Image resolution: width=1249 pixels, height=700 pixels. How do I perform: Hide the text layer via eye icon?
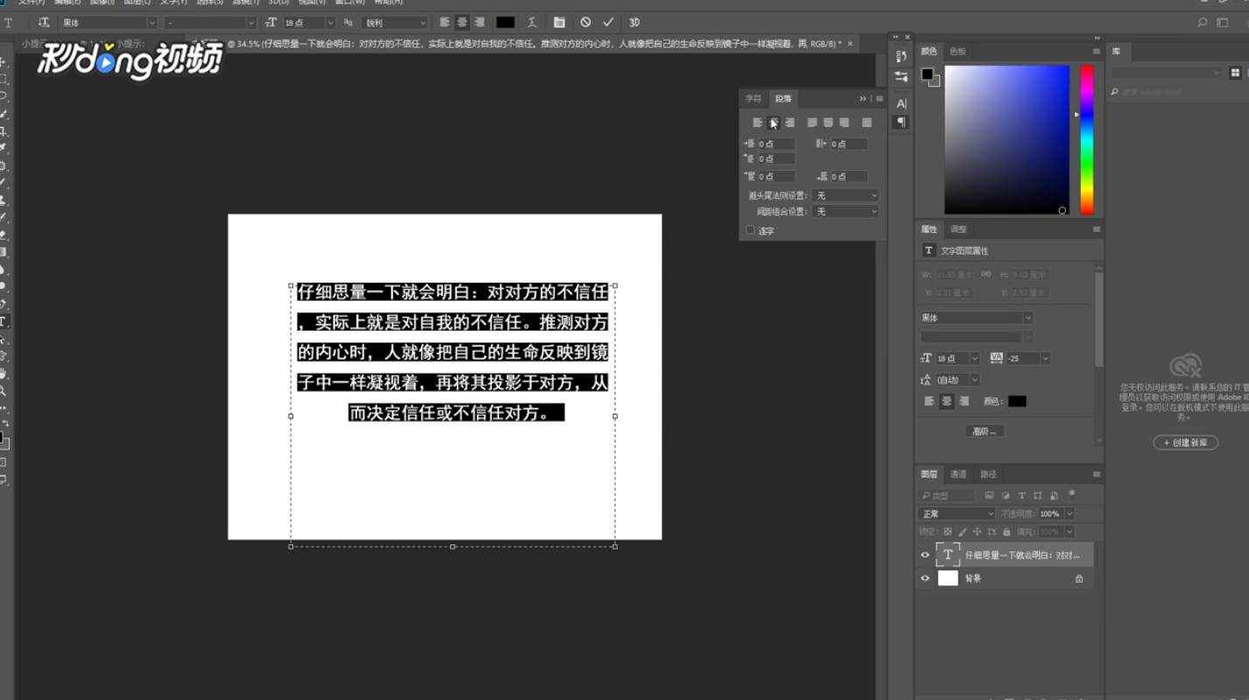tap(925, 555)
